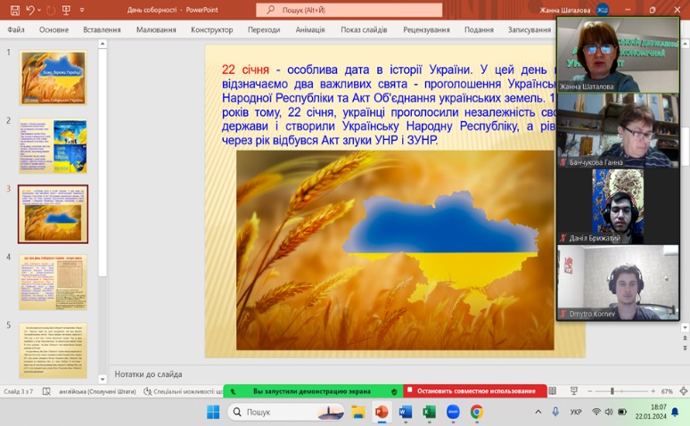Open Windows Start menu
The width and height of the screenshot is (690, 426).
pos(213,412)
